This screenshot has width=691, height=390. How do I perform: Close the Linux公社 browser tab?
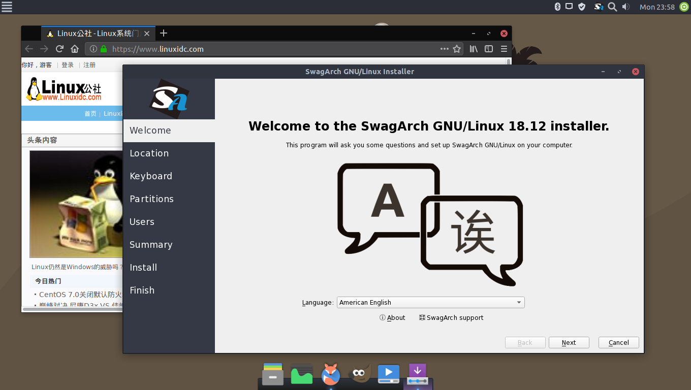click(x=147, y=34)
